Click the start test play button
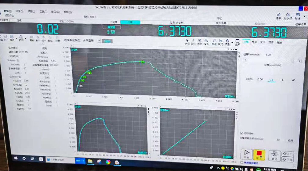Image resolution: width=308 pixels, height=171 pixels. coord(247,154)
